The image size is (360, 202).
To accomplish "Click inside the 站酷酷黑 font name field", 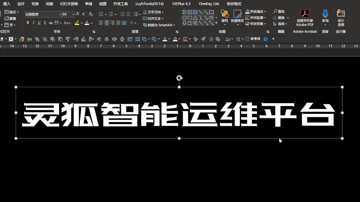I will pyautogui.click(x=40, y=14).
